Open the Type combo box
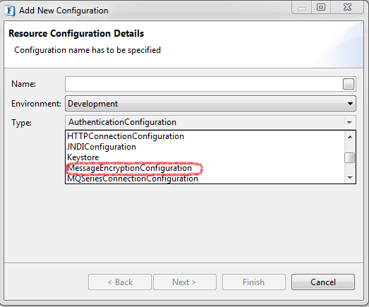 (x=210, y=122)
